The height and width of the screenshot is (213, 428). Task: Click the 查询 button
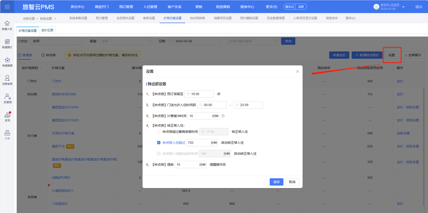coord(288,41)
